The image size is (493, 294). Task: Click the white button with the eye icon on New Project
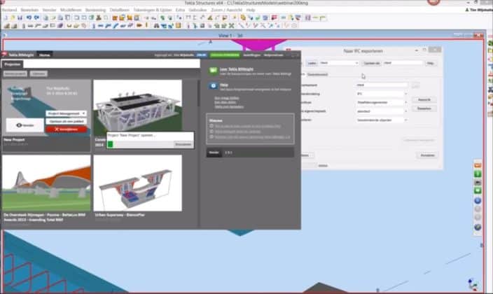point(25,125)
